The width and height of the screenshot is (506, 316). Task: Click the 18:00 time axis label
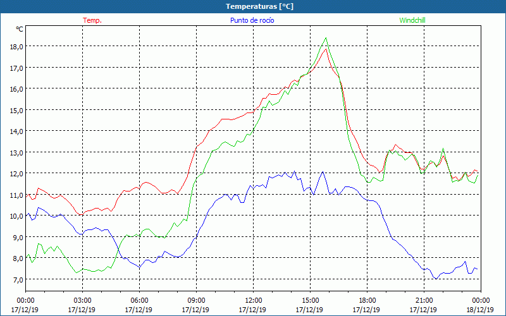367,301
